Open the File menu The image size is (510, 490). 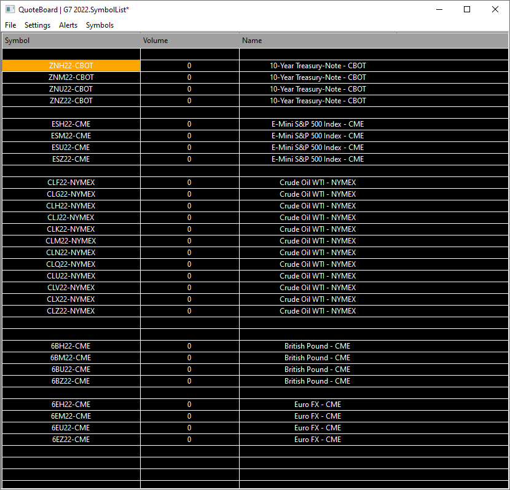(10, 25)
